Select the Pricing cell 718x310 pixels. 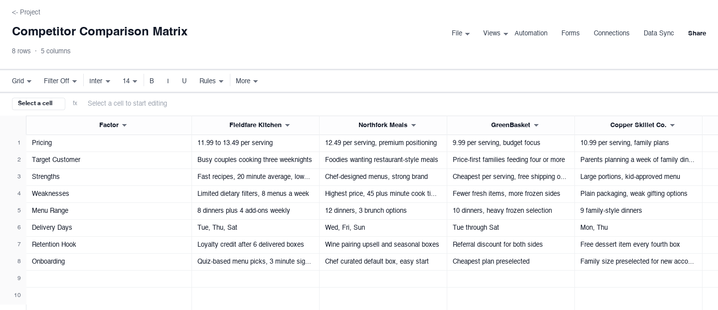pos(109,143)
